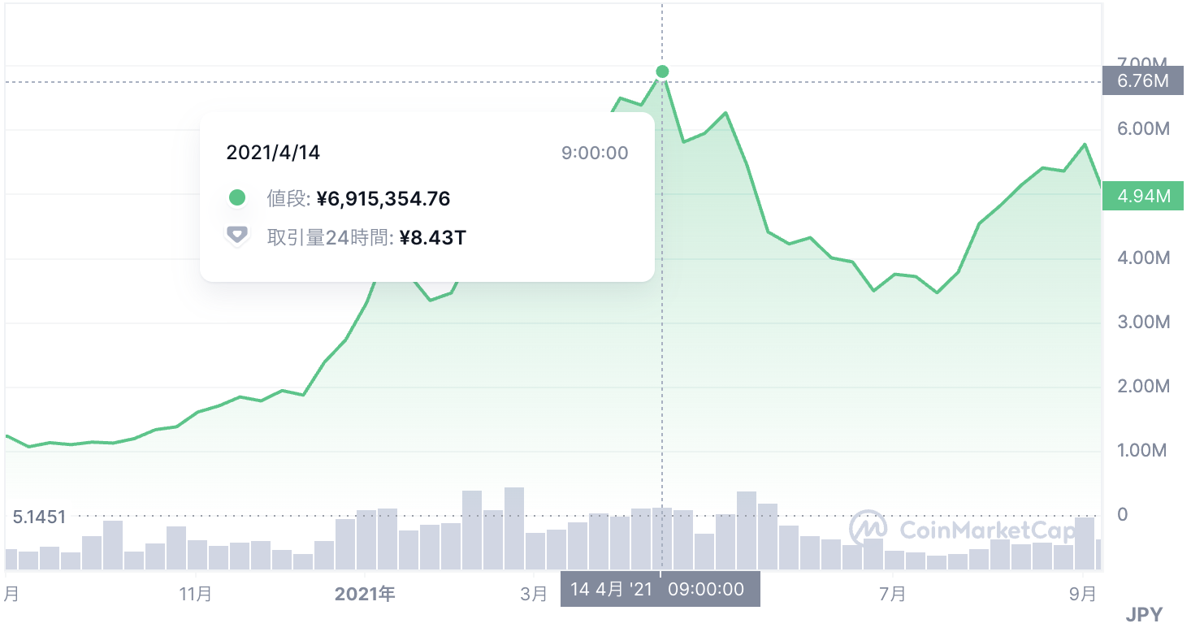Click the CoinMarketCap logo watermark
The image size is (1191, 632).
[964, 530]
